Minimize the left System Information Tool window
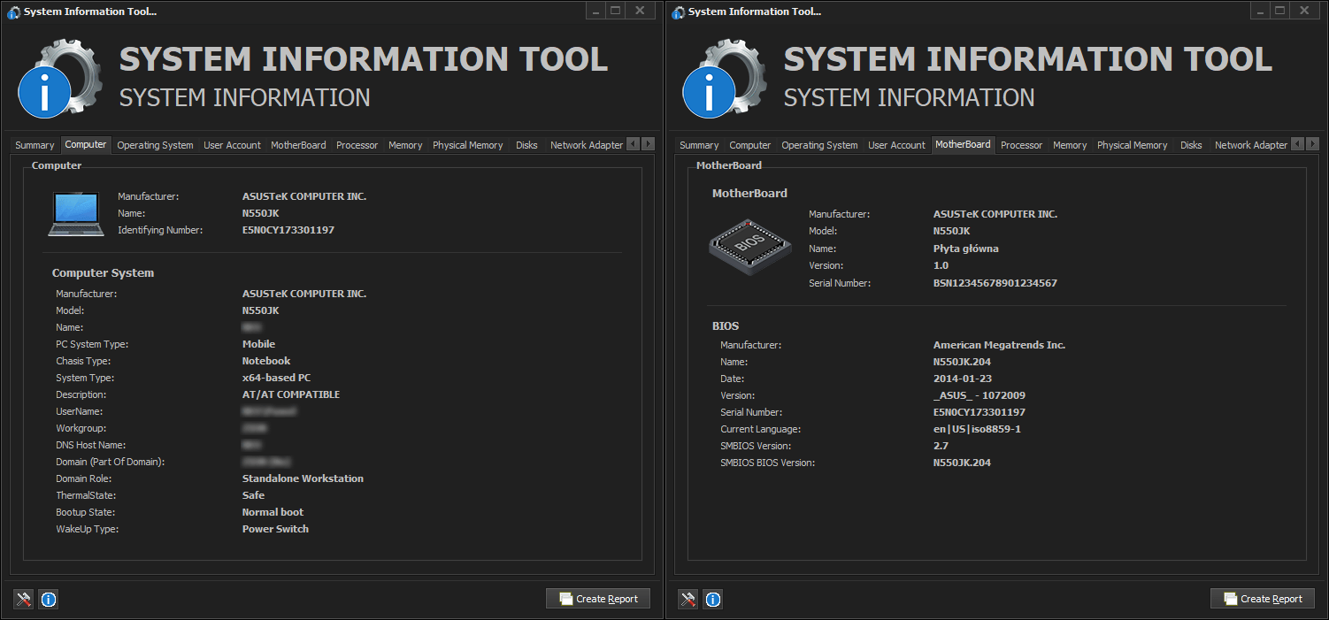This screenshot has width=1329, height=620. click(x=595, y=11)
